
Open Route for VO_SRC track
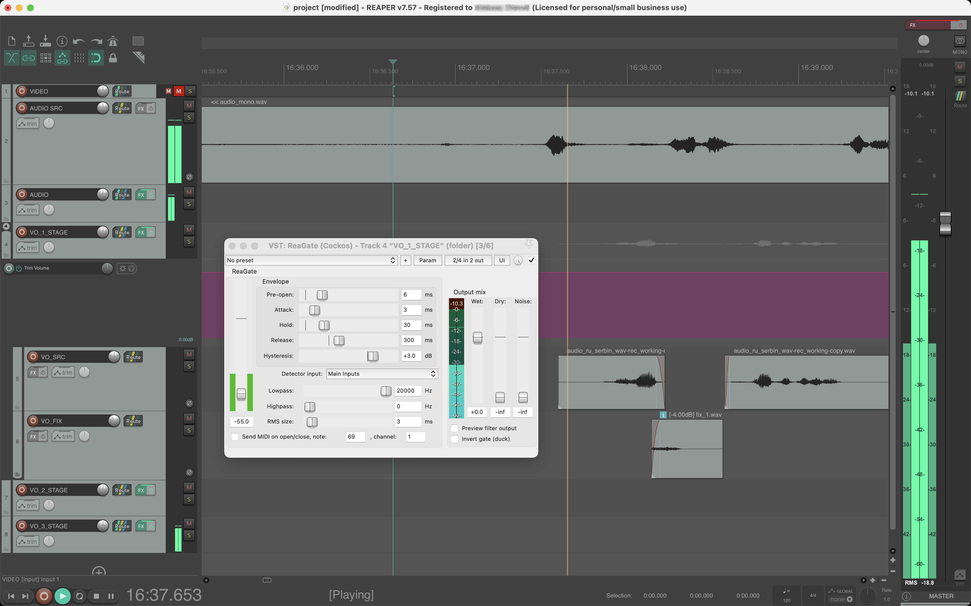tap(133, 357)
